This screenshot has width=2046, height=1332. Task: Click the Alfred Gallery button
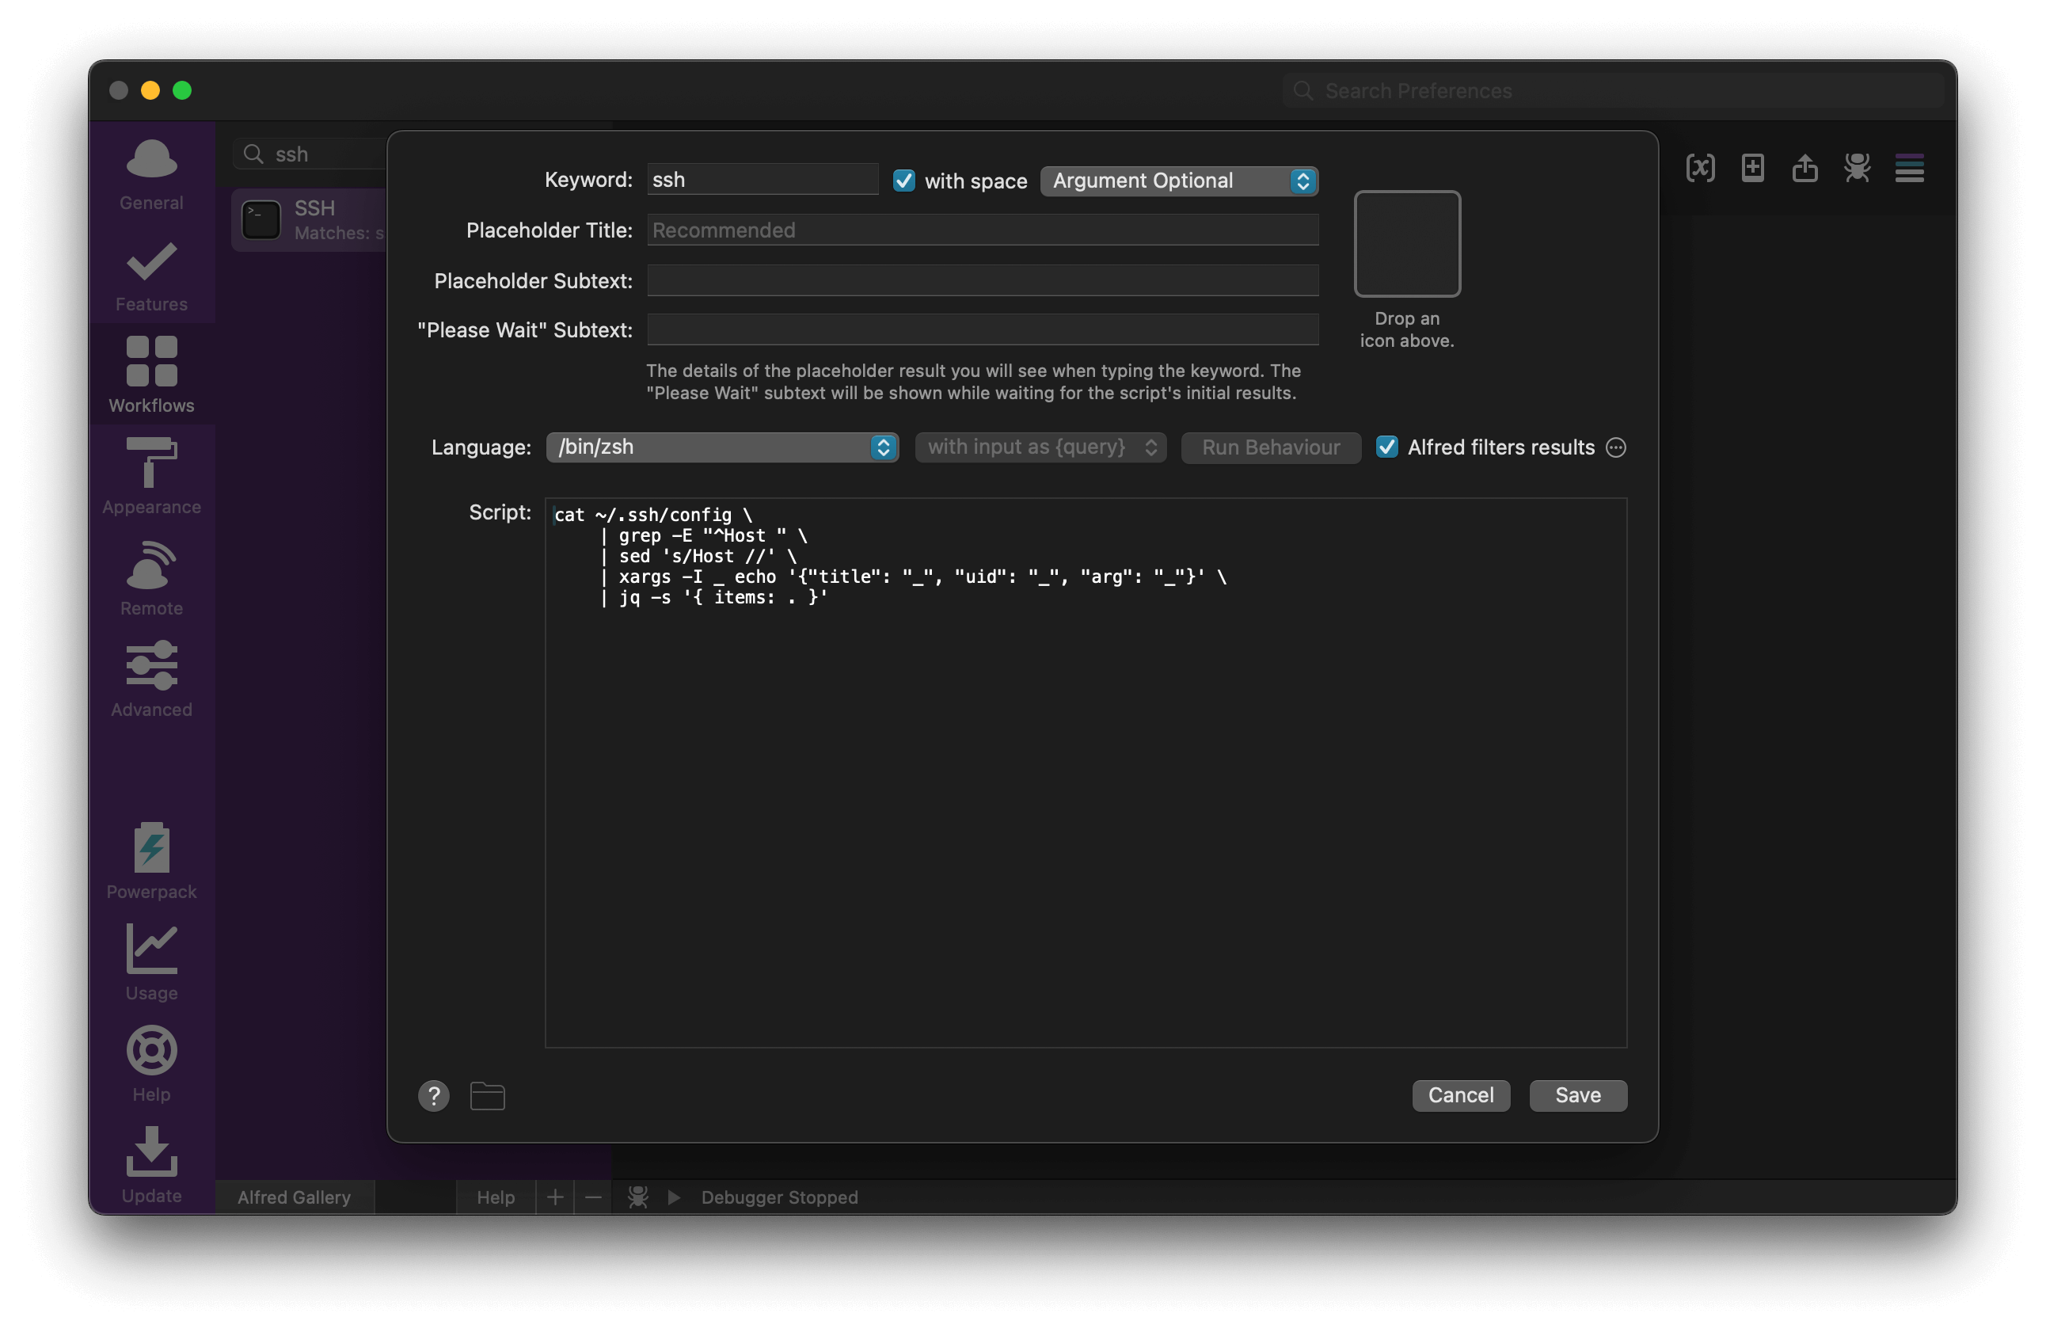pos(294,1197)
